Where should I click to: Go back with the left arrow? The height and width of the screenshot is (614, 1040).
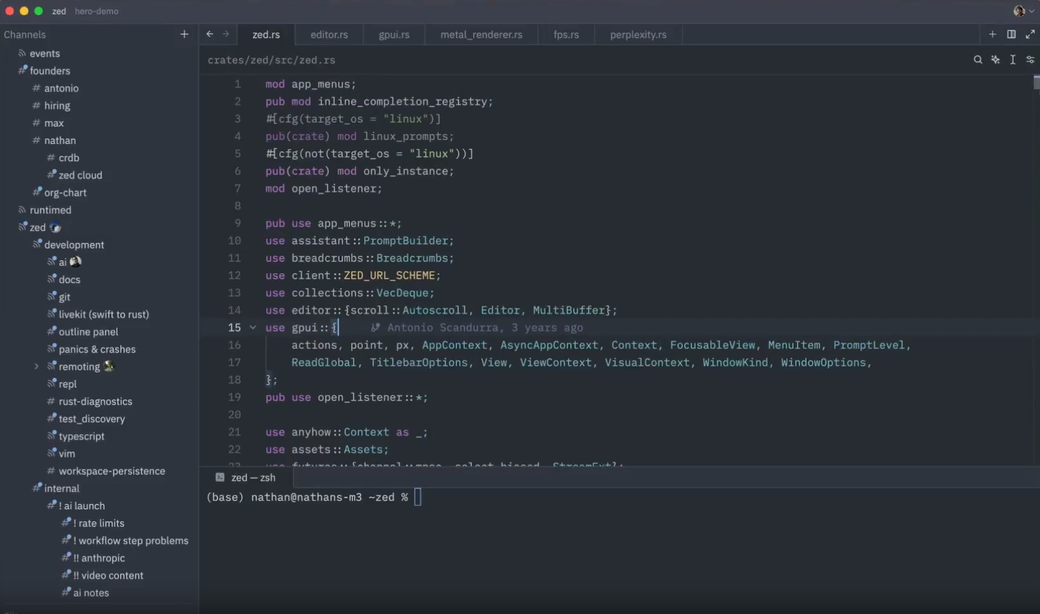click(210, 34)
